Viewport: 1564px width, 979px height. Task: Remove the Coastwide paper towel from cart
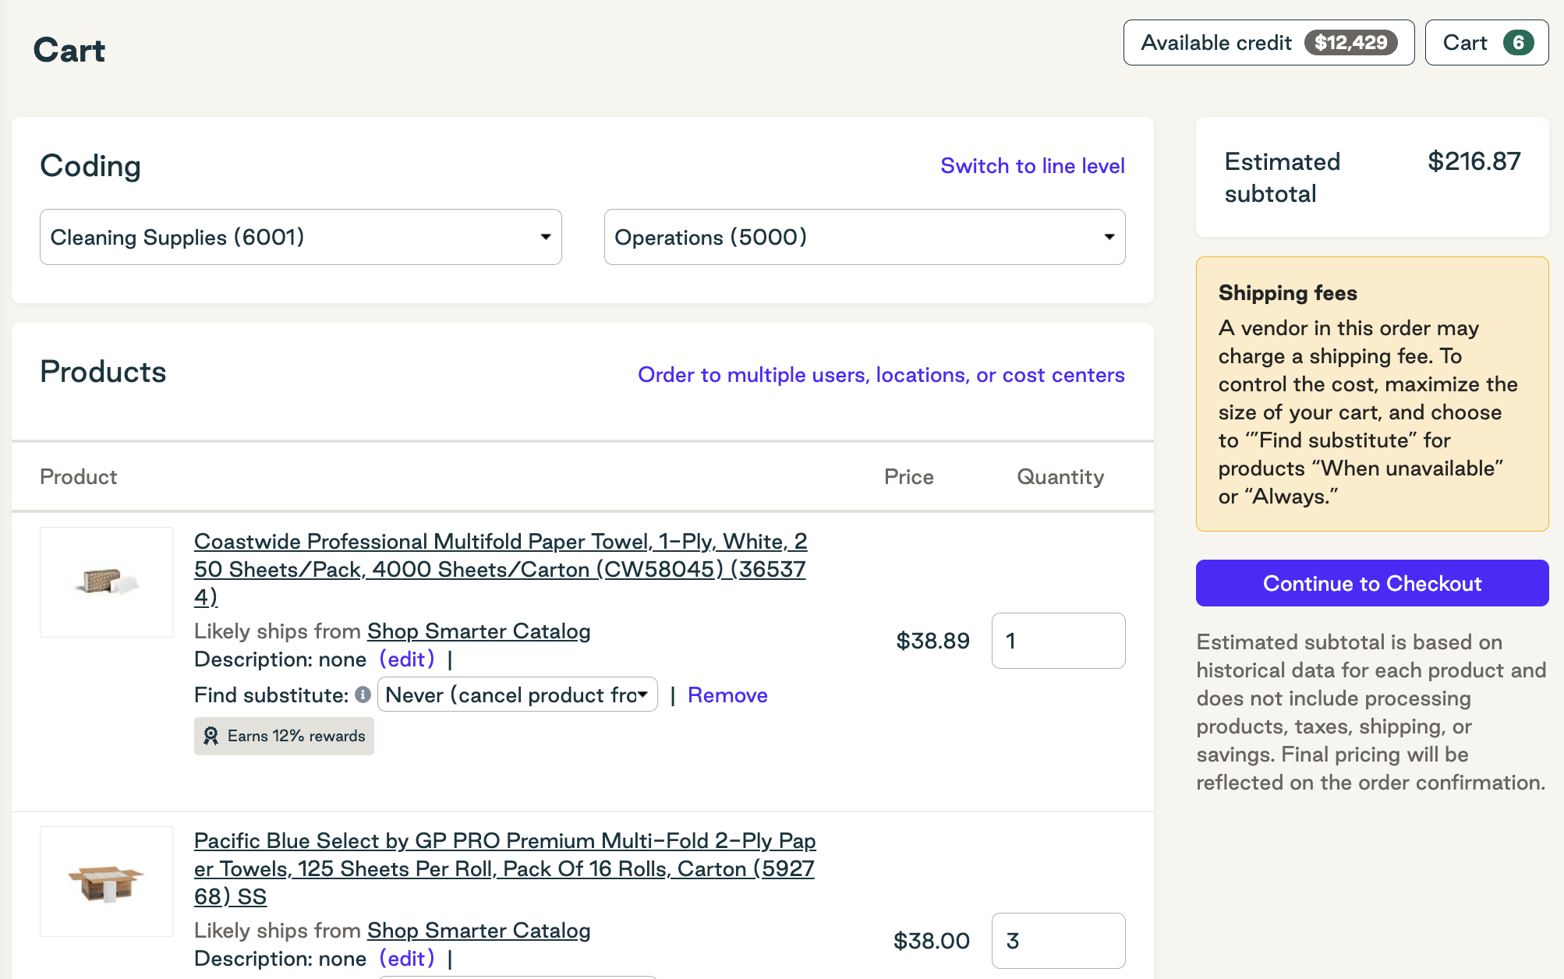(727, 694)
